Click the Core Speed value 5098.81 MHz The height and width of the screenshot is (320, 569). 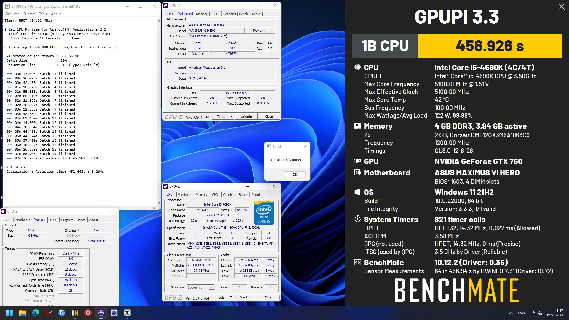point(201,260)
